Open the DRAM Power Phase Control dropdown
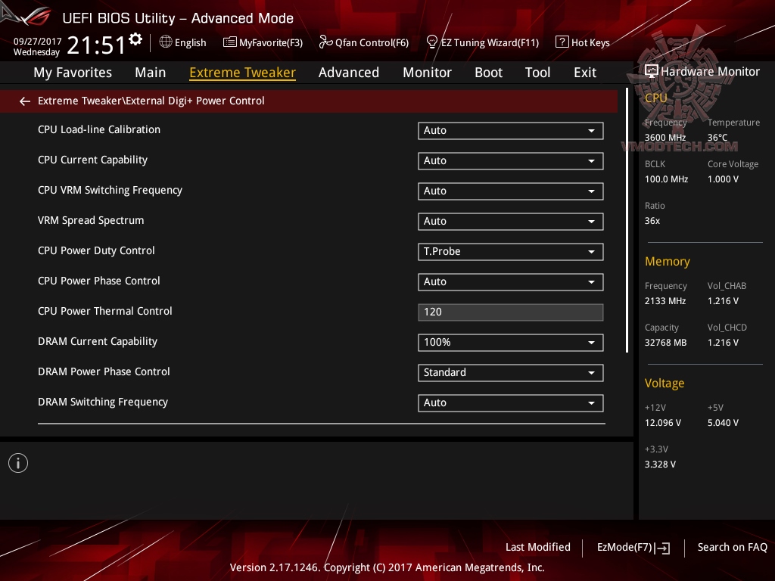Viewport: 775px width, 581px height. 510,372
